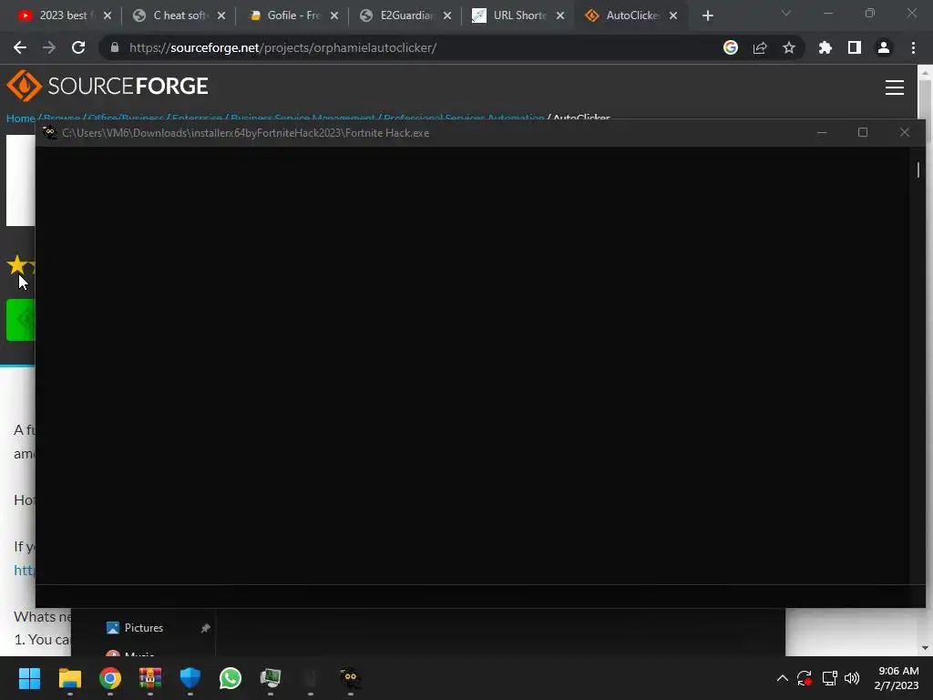This screenshot has width=933, height=700.
Task: Open File Explorer from the taskbar
Action: coord(69,678)
